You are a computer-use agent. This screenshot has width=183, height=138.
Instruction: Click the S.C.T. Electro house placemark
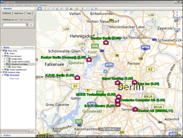[118, 104]
